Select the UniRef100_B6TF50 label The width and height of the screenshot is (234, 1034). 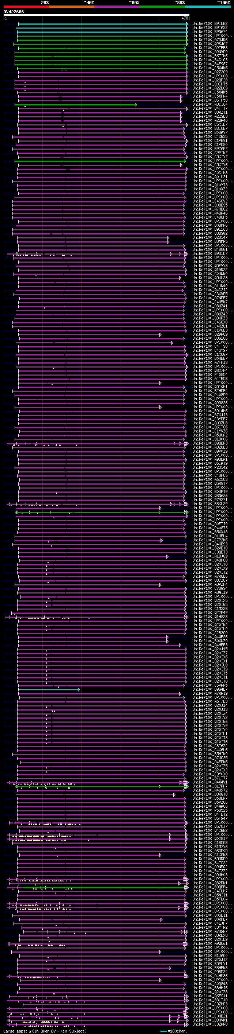click(210, 101)
